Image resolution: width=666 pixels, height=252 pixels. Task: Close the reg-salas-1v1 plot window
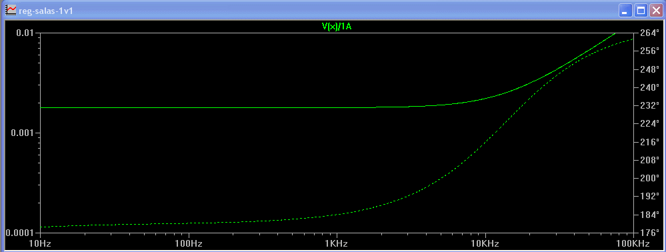point(656,11)
